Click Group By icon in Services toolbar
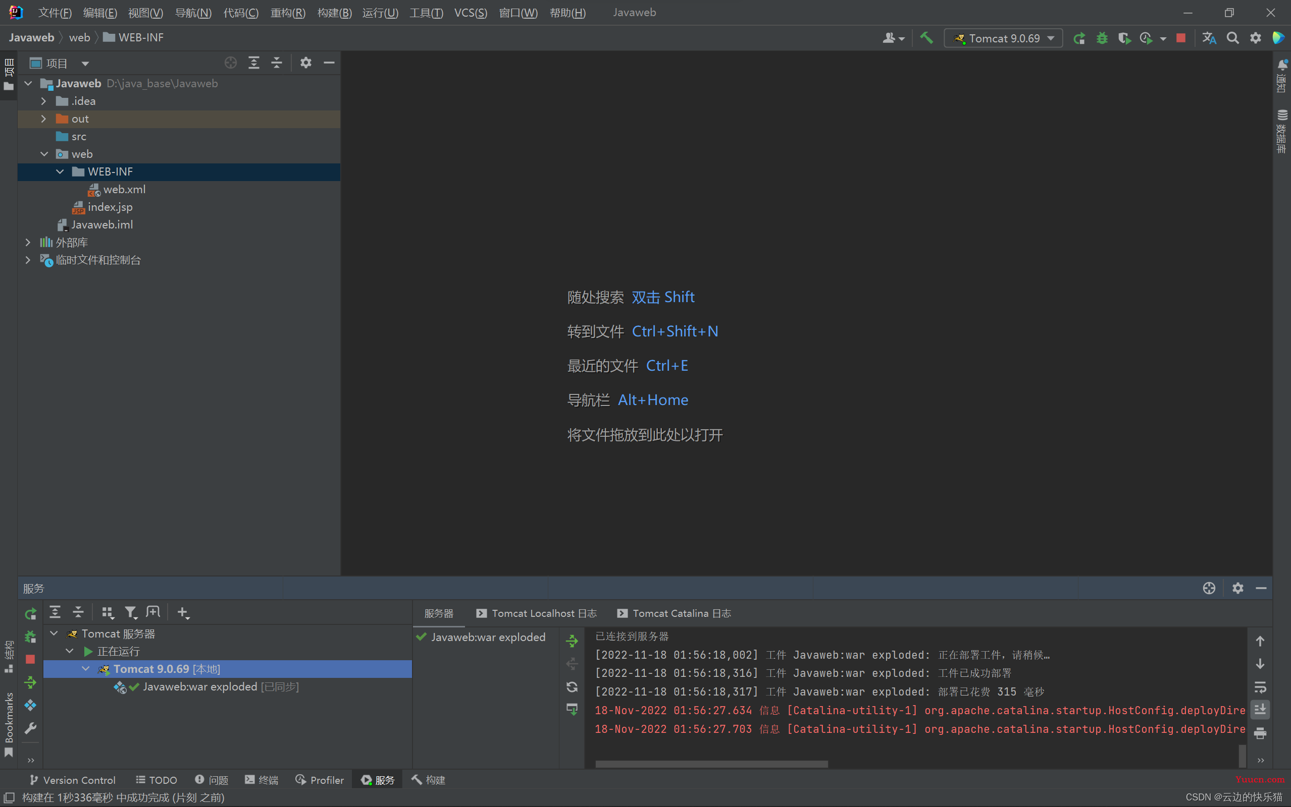The image size is (1291, 807). point(108,613)
